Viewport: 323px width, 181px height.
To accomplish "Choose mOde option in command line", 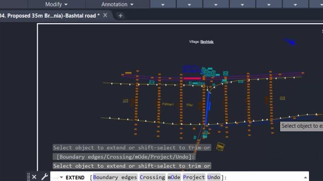I will coord(174,177).
